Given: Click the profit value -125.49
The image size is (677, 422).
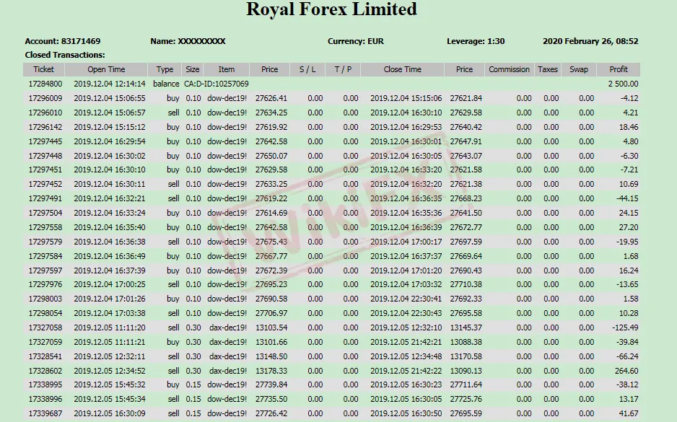Looking at the screenshot, I should [x=625, y=328].
